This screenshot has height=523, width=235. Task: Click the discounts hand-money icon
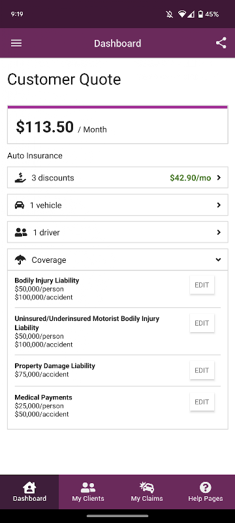(20, 177)
